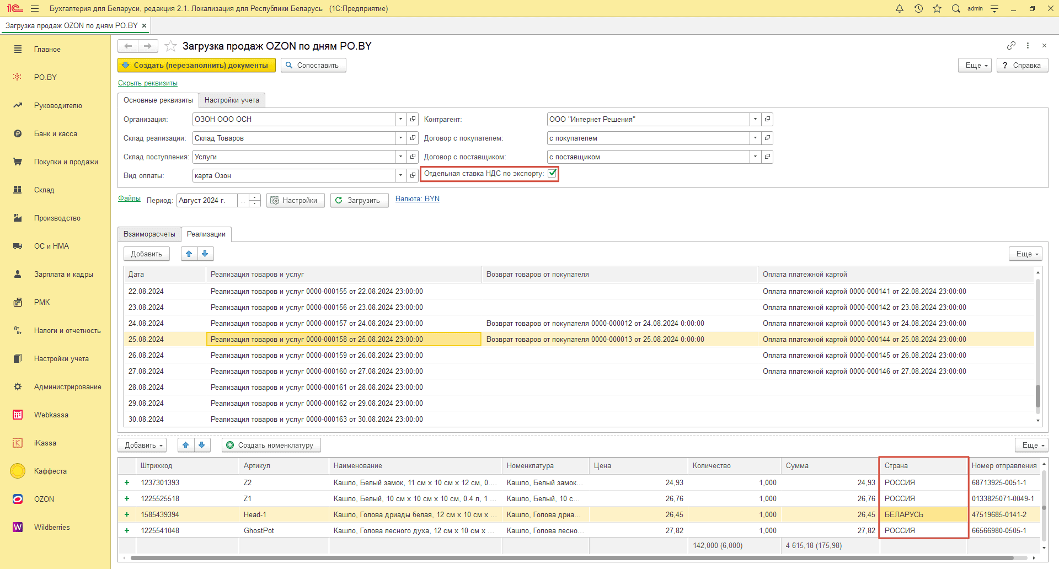The image size is (1059, 569).
Task: Close the Загрузка продаж OZON tab
Action: coord(144,25)
